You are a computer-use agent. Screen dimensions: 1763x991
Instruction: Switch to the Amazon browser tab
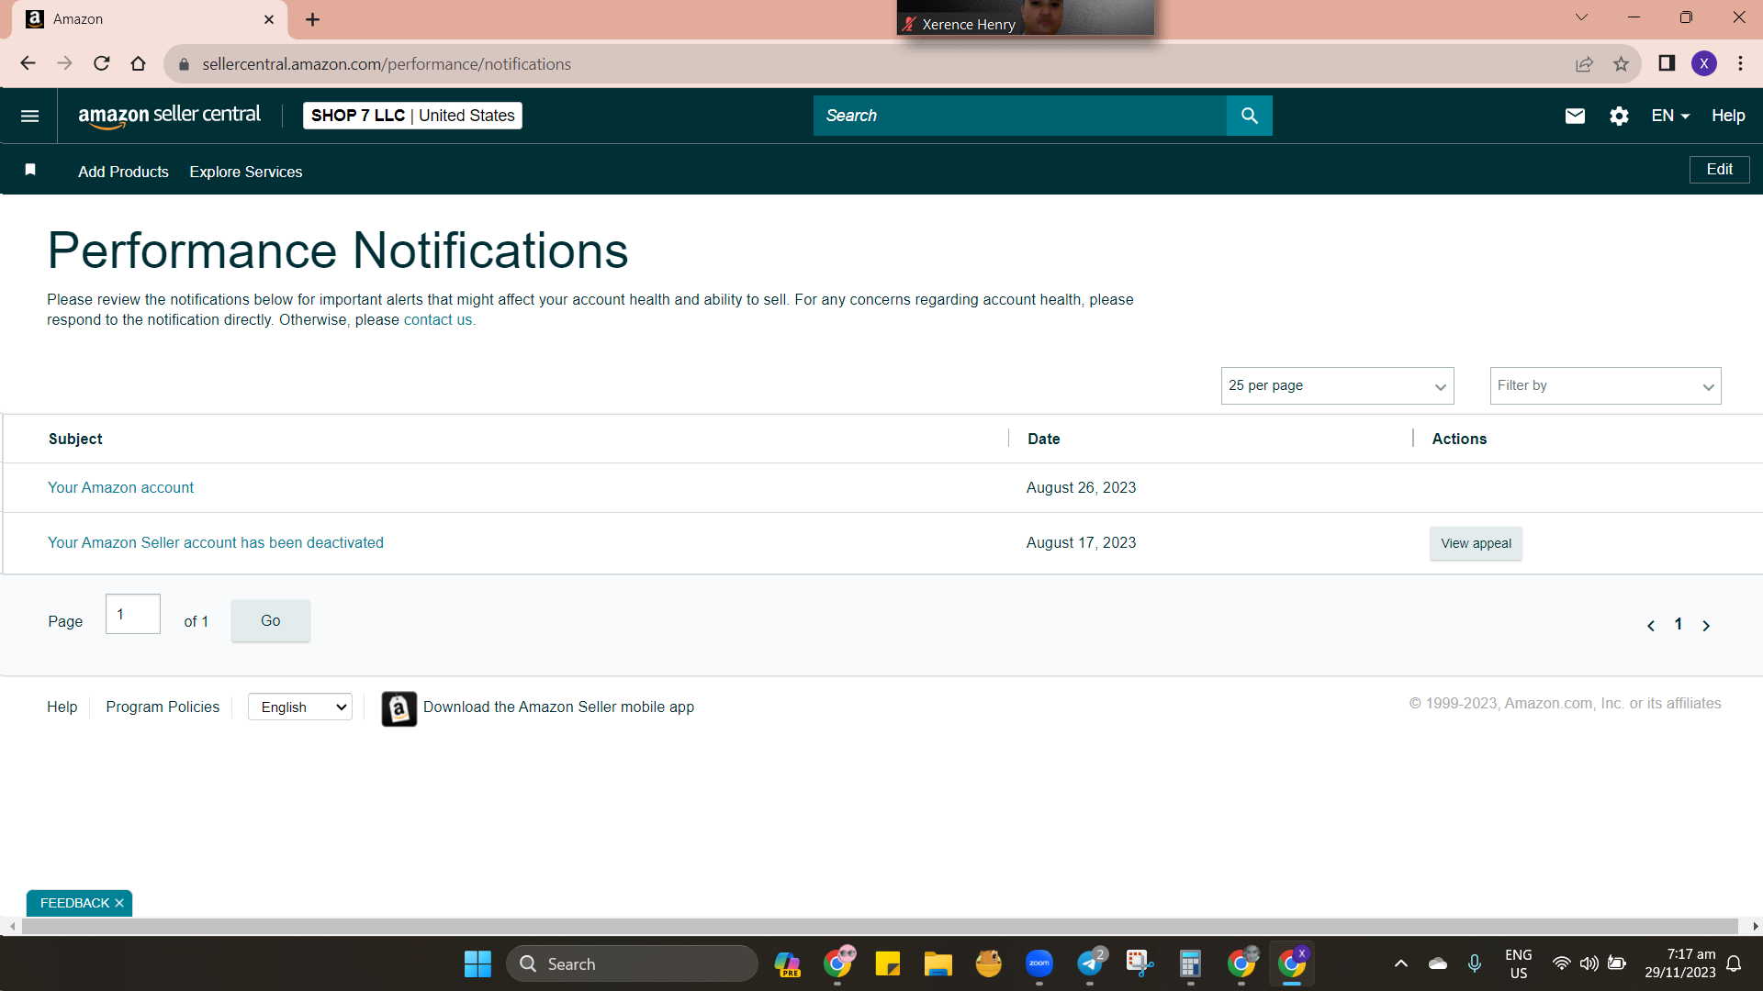[150, 19]
